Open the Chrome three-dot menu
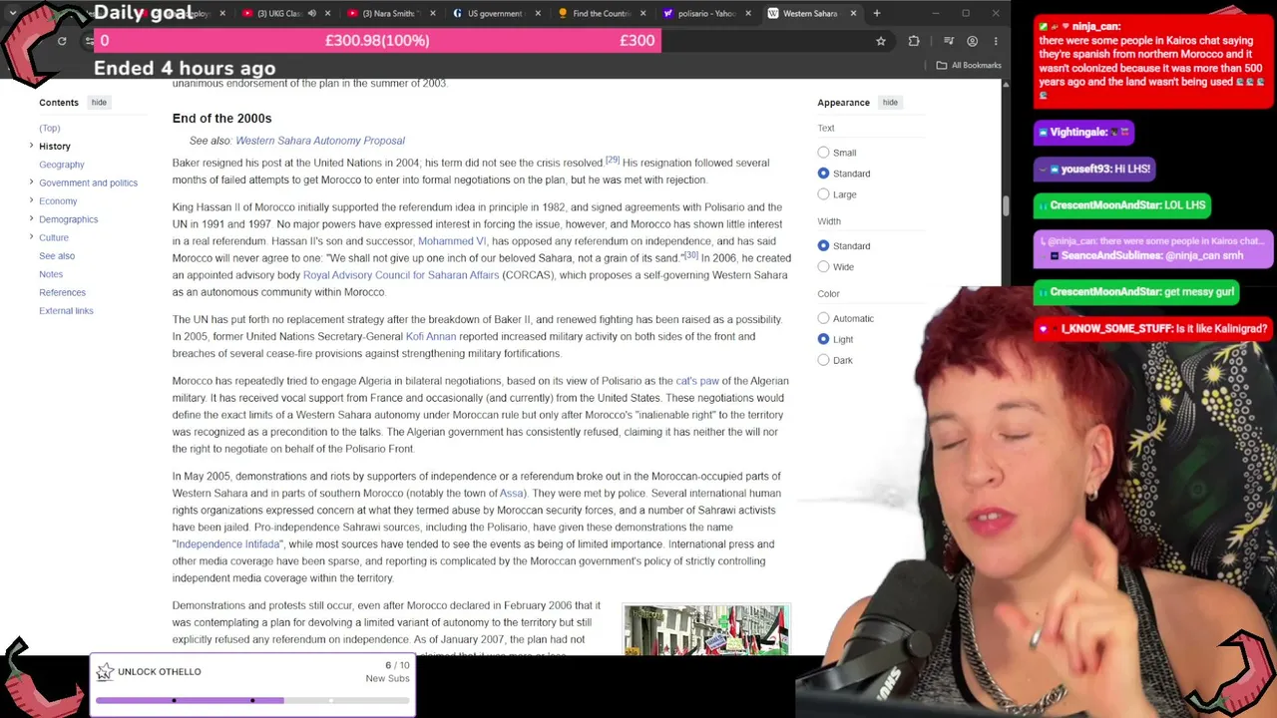This screenshot has width=1277, height=718. click(996, 41)
